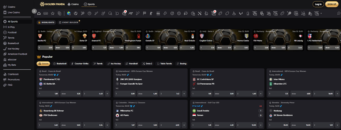Bet on Arsenal FC win at 1.37

100,48
